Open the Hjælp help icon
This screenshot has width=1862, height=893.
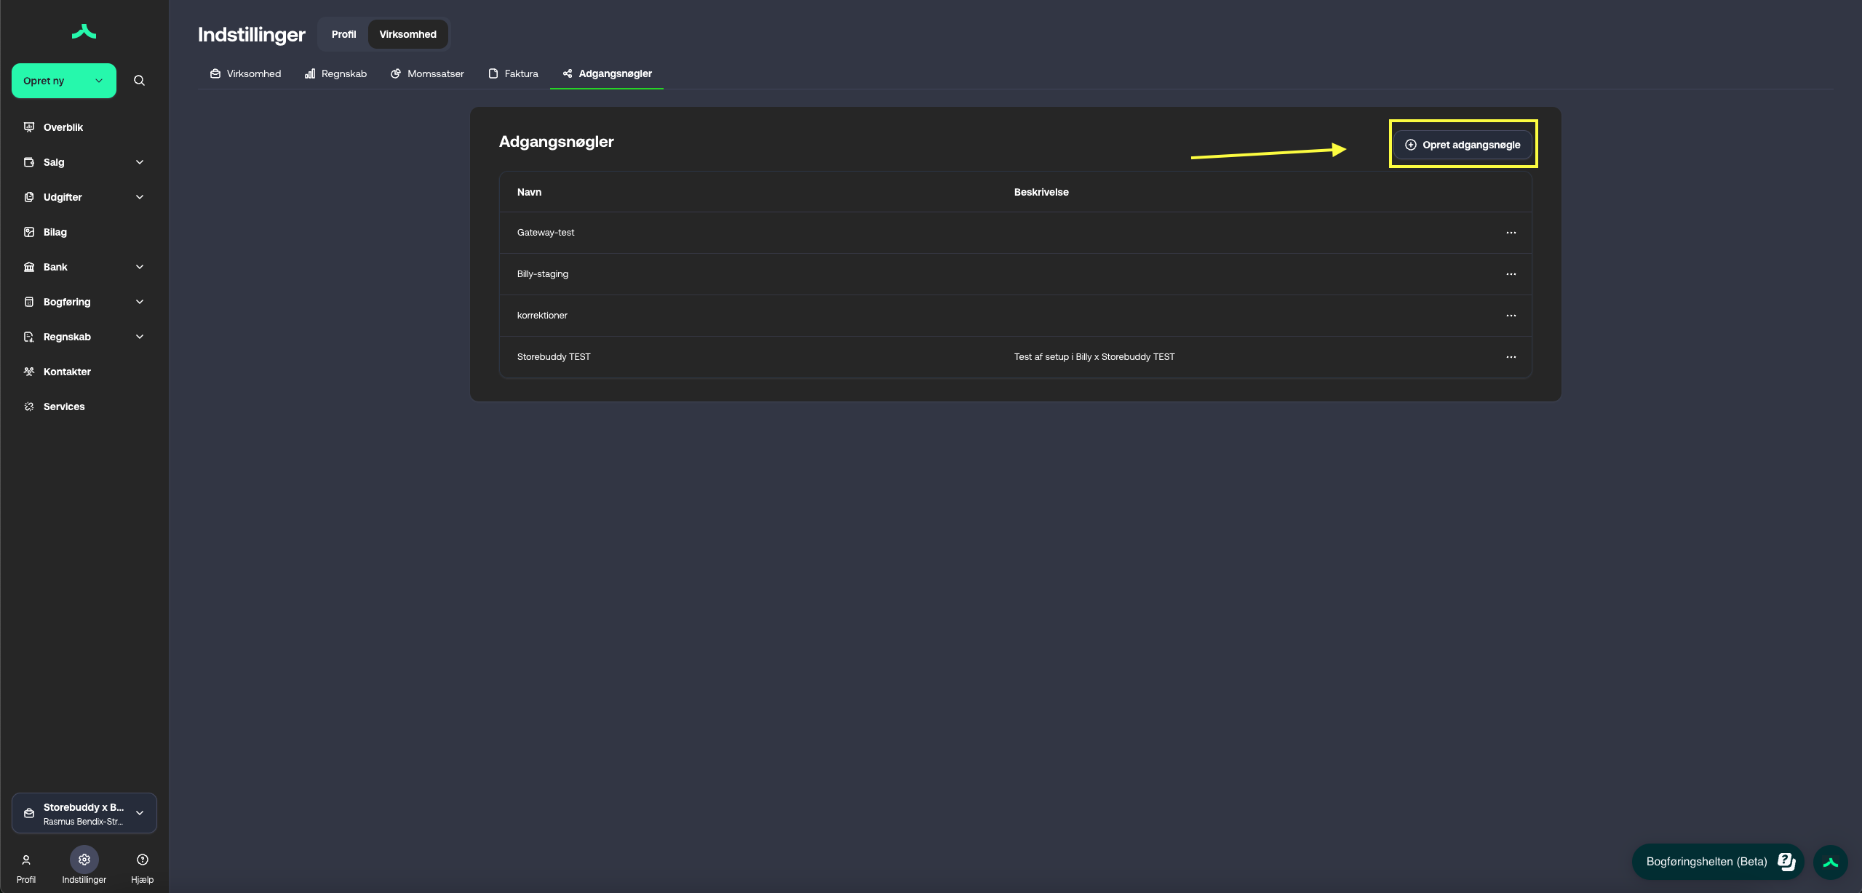143,860
